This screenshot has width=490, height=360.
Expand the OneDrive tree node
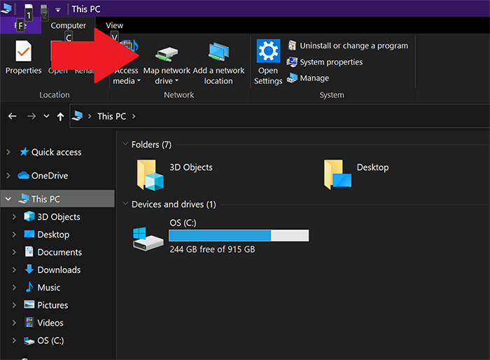[8, 176]
